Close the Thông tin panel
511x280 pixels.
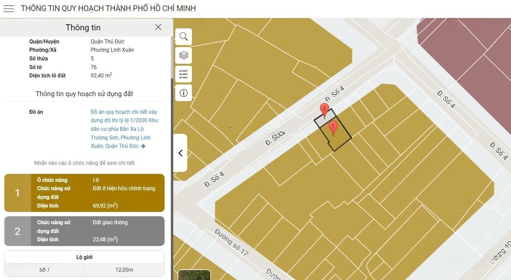tap(158, 27)
